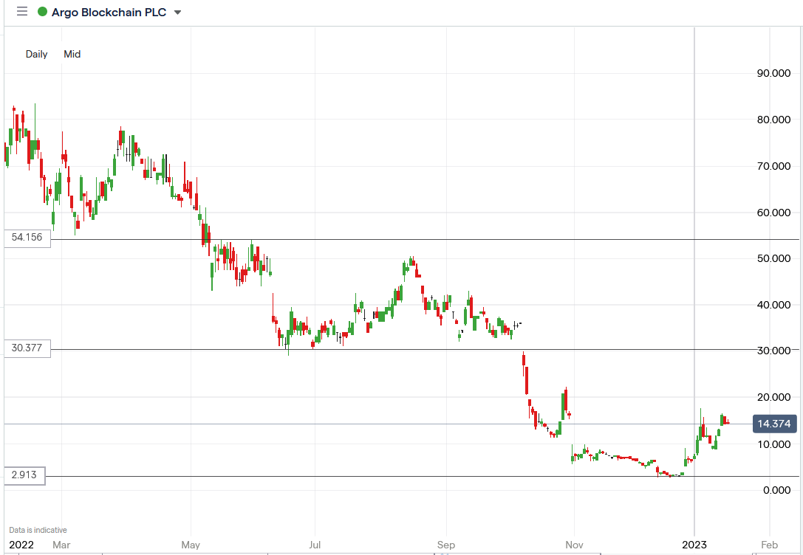
Task: Click the green market status dot
Action: [43, 12]
